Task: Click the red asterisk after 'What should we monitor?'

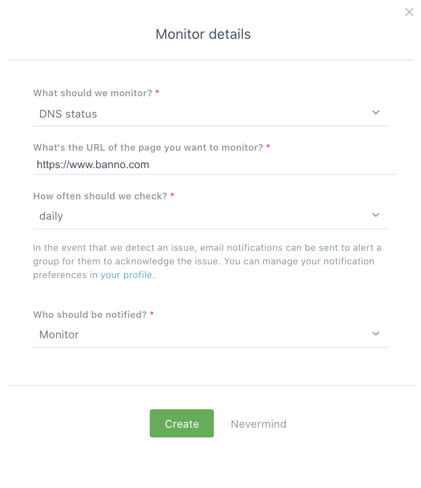Action: (158, 93)
